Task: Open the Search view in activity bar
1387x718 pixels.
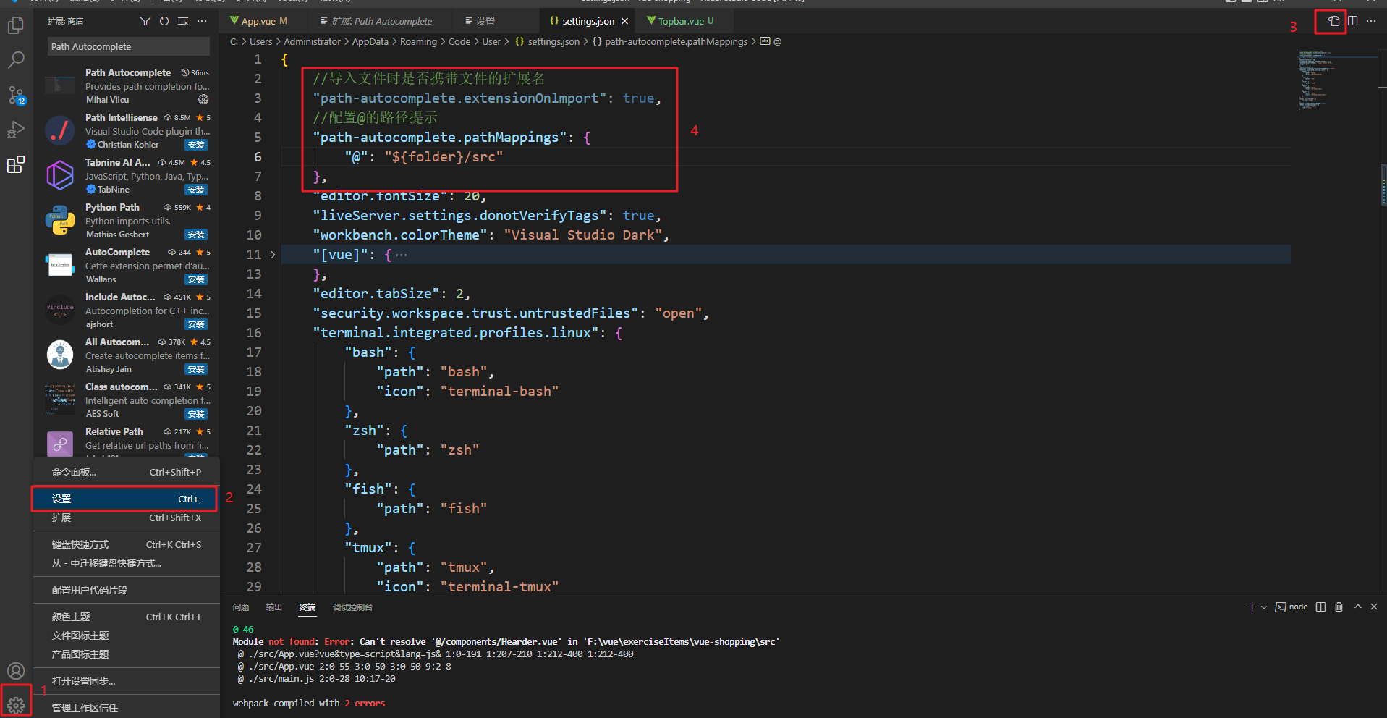Action: [x=15, y=59]
